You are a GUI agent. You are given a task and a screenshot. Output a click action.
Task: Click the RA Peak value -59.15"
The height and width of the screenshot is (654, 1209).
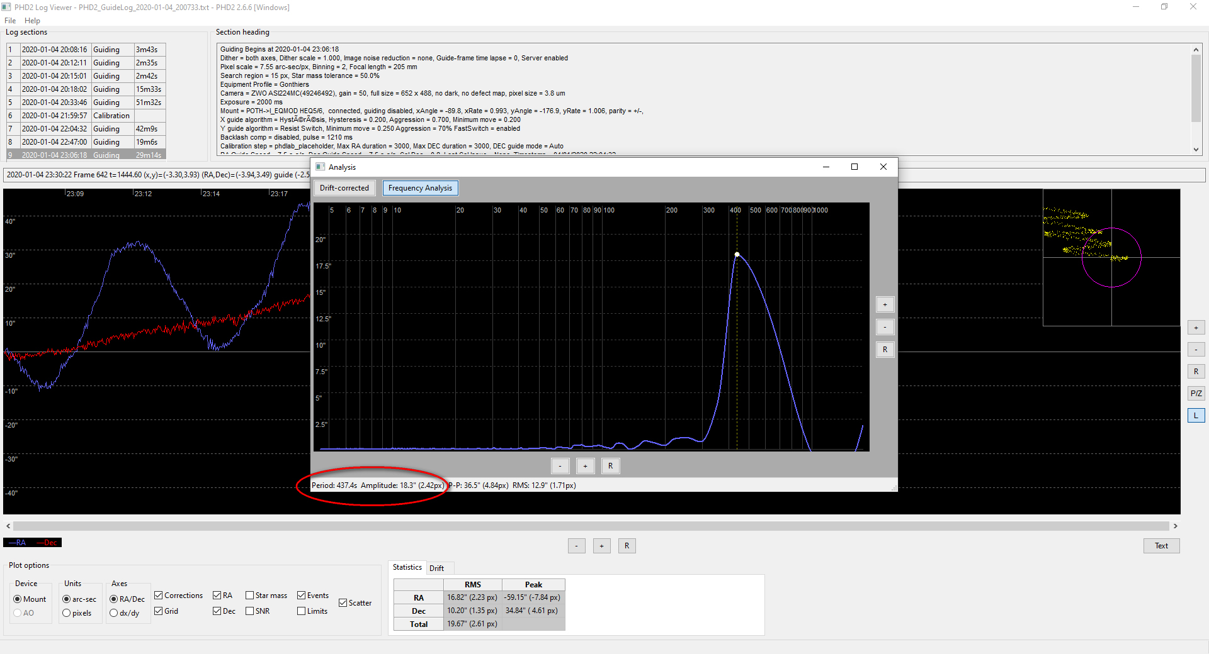(533, 597)
